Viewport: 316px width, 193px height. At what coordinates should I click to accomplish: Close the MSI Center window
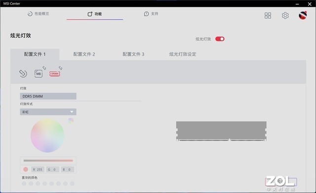point(310,4)
